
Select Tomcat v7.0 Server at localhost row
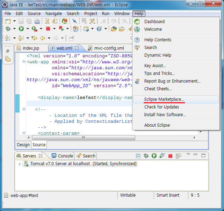[x=80, y=164]
